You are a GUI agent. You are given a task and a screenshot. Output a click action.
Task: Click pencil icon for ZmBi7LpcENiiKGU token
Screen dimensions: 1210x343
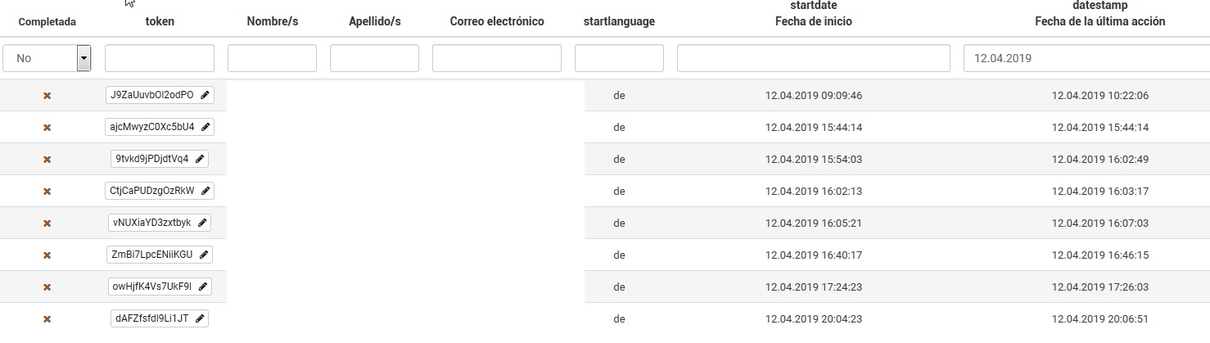(203, 255)
